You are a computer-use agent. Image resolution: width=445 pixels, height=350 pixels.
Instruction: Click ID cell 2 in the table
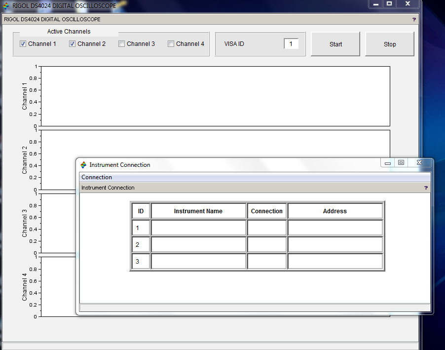pyautogui.click(x=141, y=244)
